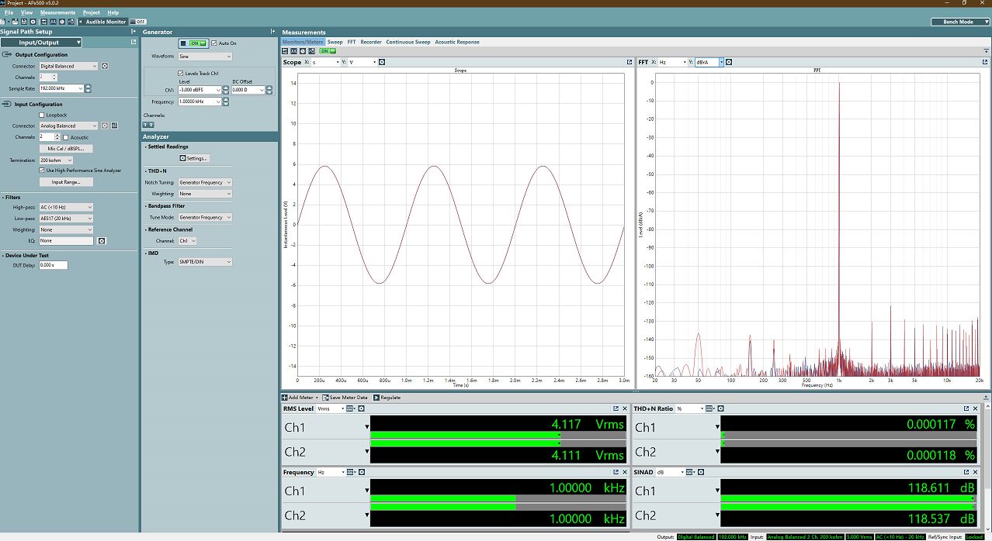Uncheck Use High Performance Sine Analyzer
This screenshot has width=992, height=541.
[x=42, y=171]
